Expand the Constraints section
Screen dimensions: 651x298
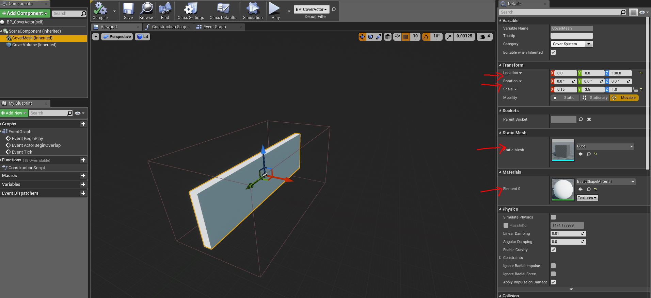pos(500,258)
